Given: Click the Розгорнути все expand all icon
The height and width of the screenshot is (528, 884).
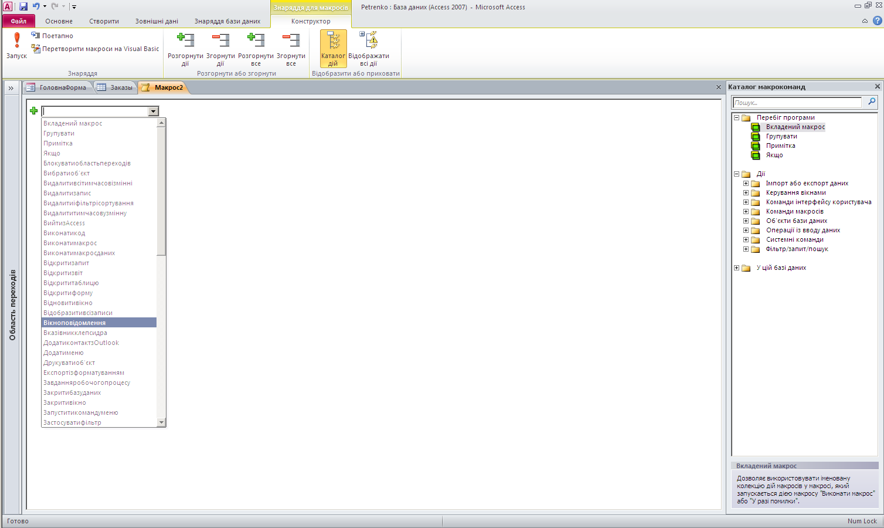Looking at the screenshot, I should pos(256,40).
